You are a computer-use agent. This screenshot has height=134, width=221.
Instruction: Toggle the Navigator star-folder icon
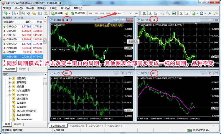click(34, 13)
